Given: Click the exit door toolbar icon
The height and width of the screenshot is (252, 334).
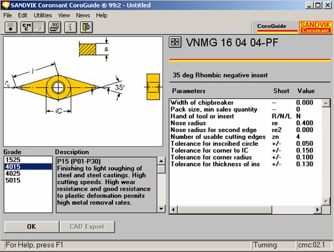Looking at the screenshot, I should tap(86, 27).
